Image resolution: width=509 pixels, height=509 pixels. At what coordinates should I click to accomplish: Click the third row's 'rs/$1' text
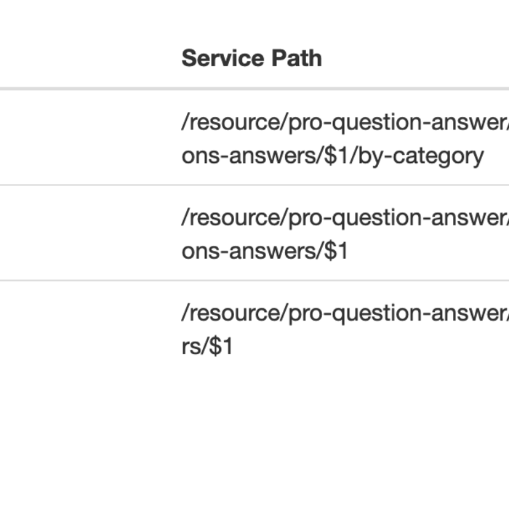coord(207,346)
